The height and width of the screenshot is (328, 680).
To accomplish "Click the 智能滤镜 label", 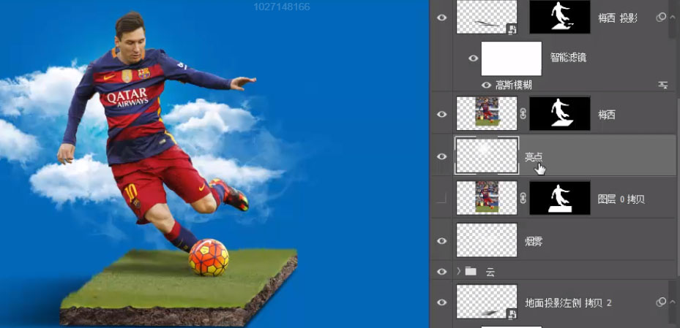I will 568,58.
